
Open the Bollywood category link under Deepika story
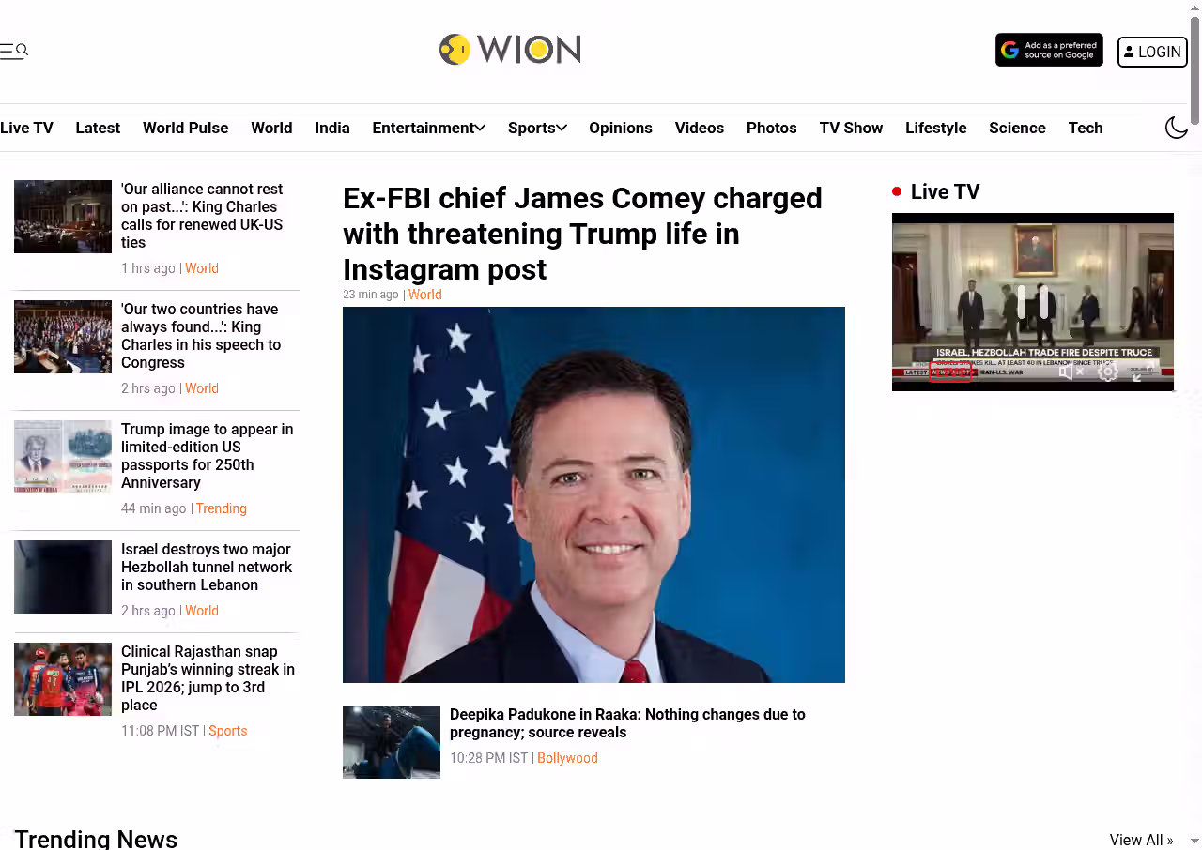[x=567, y=758]
